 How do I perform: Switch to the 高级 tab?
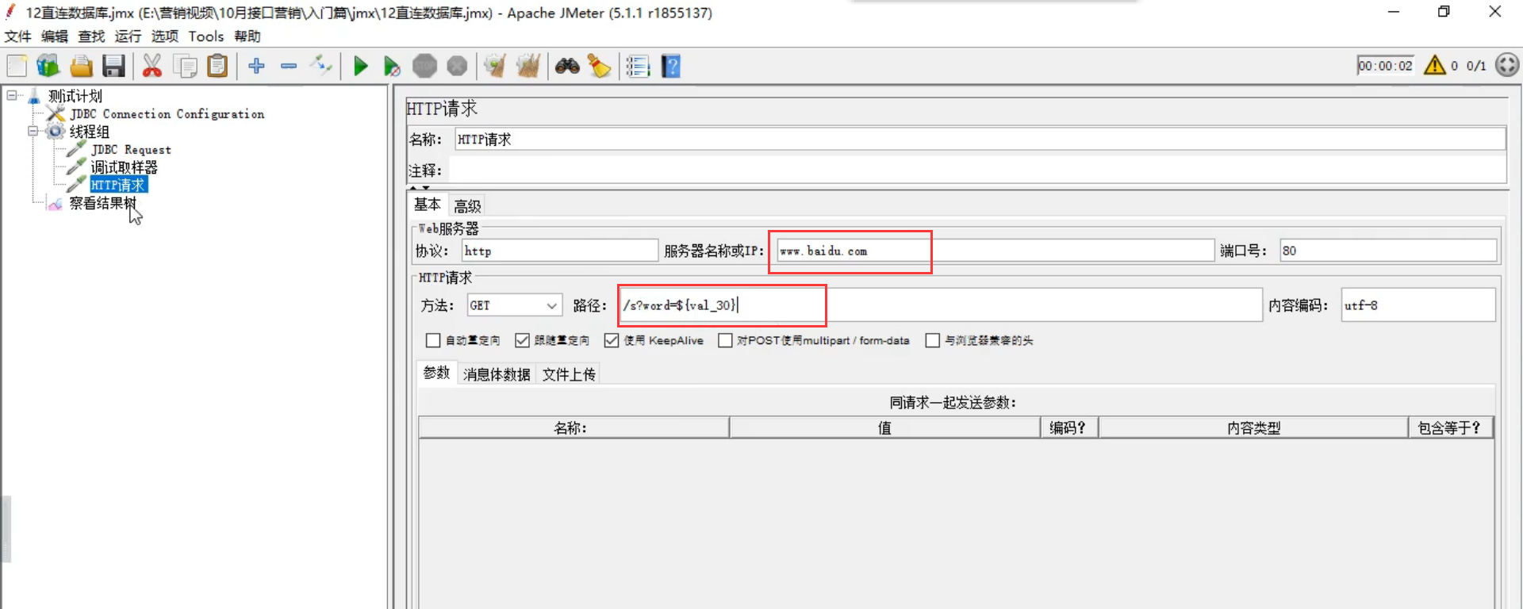(467, 206)
